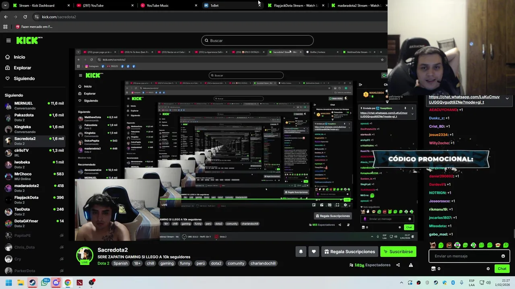Select the perú tag
This screenshot has height=289, width=515.
click(x=201, y=263)
